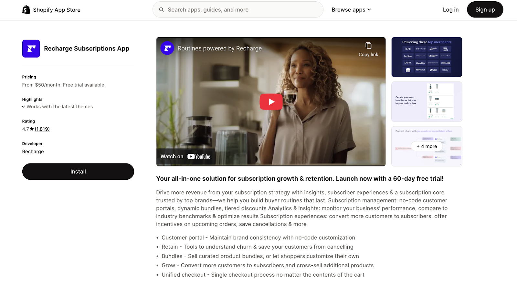The width and height of the screenshot is (517, 288).
Task: Click the Recharge app logo icon
Action: pyautogui.click(x=31, y=48)
